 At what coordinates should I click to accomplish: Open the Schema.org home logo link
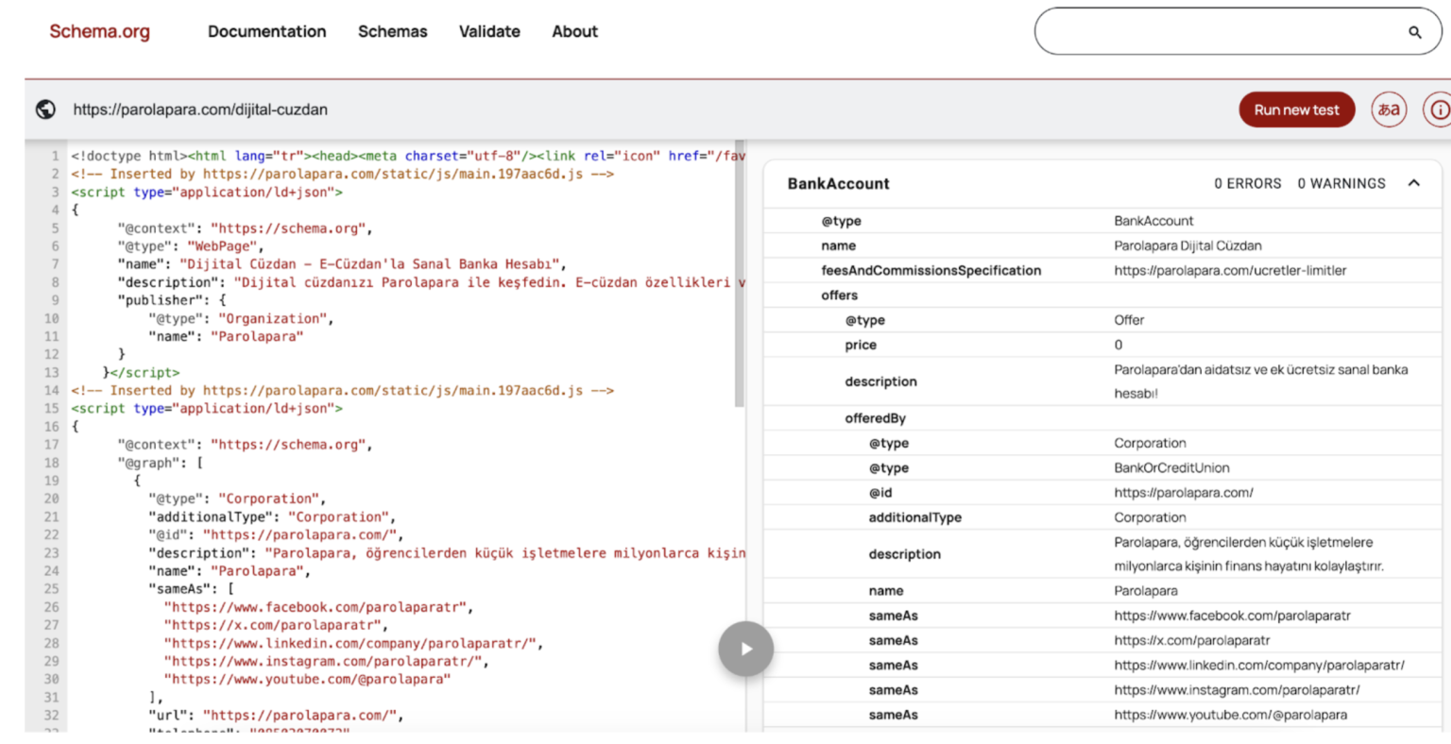click(x=99, y=31)
